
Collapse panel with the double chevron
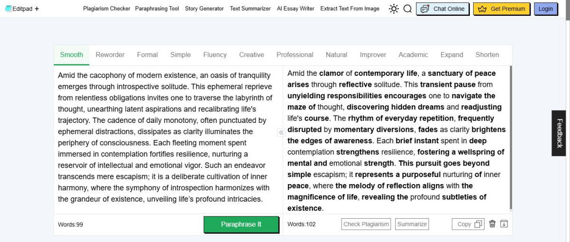[281, 132]
